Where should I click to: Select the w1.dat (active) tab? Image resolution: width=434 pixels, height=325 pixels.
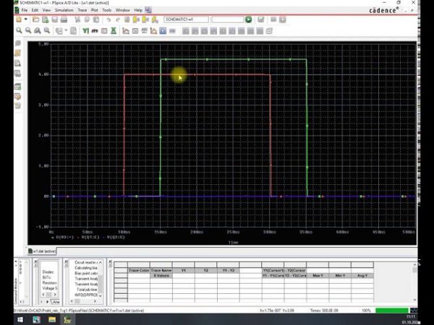click(42, 251)
